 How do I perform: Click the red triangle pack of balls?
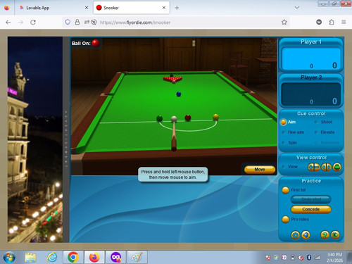point(172,79)
